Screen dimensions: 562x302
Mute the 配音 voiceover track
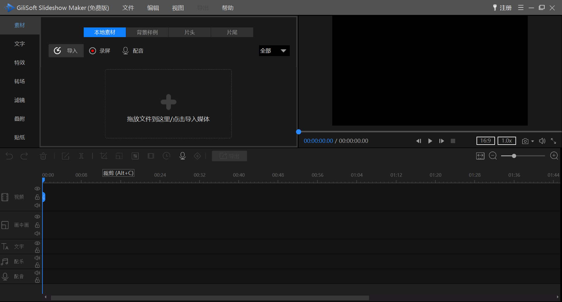click(37, 273)
